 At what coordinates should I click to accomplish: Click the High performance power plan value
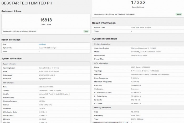[x=44, y=79]
